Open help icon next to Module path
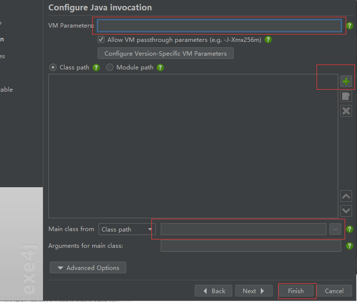This screenshot has height=302, width=357. [x=160, y=67]
